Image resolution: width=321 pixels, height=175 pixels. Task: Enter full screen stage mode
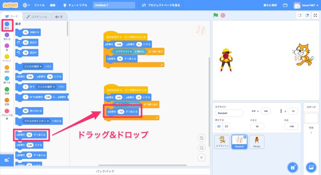point(315,16)
